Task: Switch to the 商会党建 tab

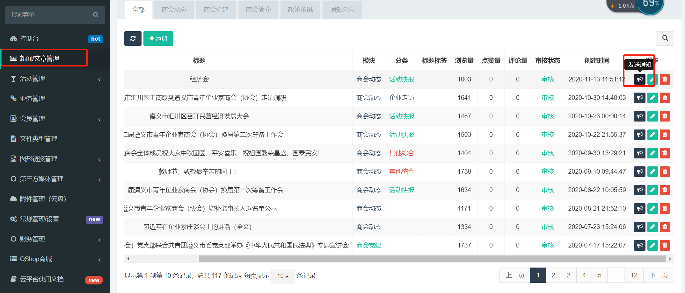Action: pos(216,10)
